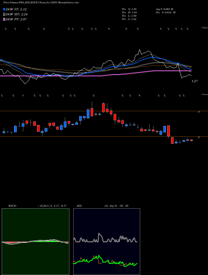Click the 'Pre V: 0.014 M' volume text
Viewport: 208px width, 275px height.
coord(166,12)
